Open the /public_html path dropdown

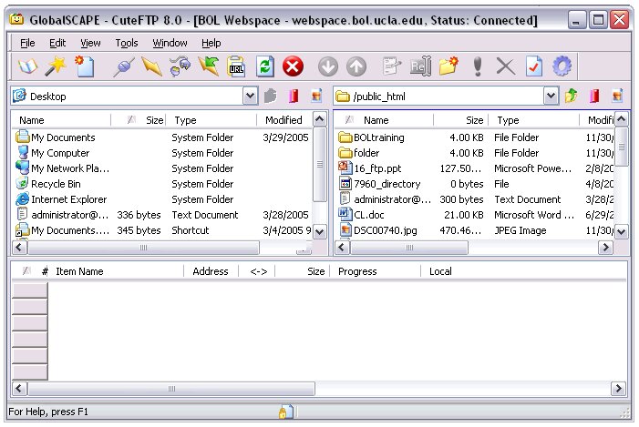[551, 97]
